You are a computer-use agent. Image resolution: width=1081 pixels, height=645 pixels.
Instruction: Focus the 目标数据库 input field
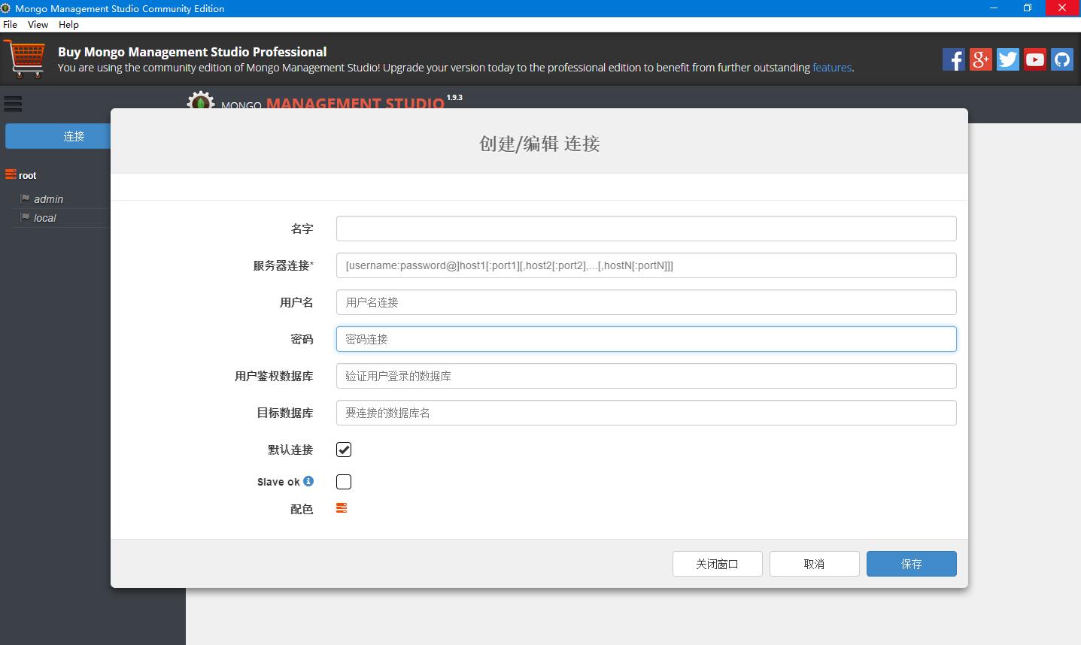coord(646,413)
